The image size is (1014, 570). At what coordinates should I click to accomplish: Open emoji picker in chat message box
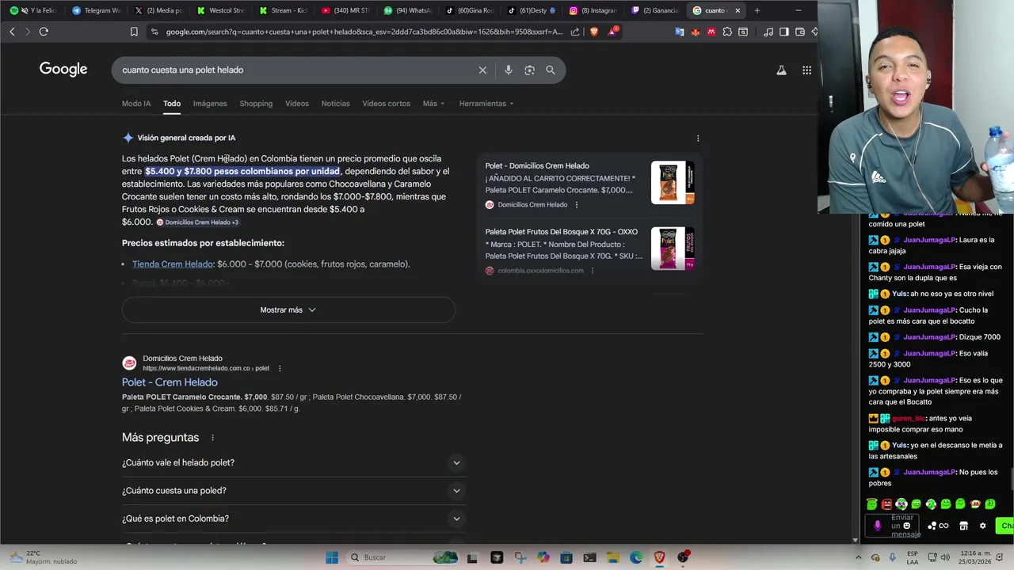pyautogui.click(x=907, y=526)
